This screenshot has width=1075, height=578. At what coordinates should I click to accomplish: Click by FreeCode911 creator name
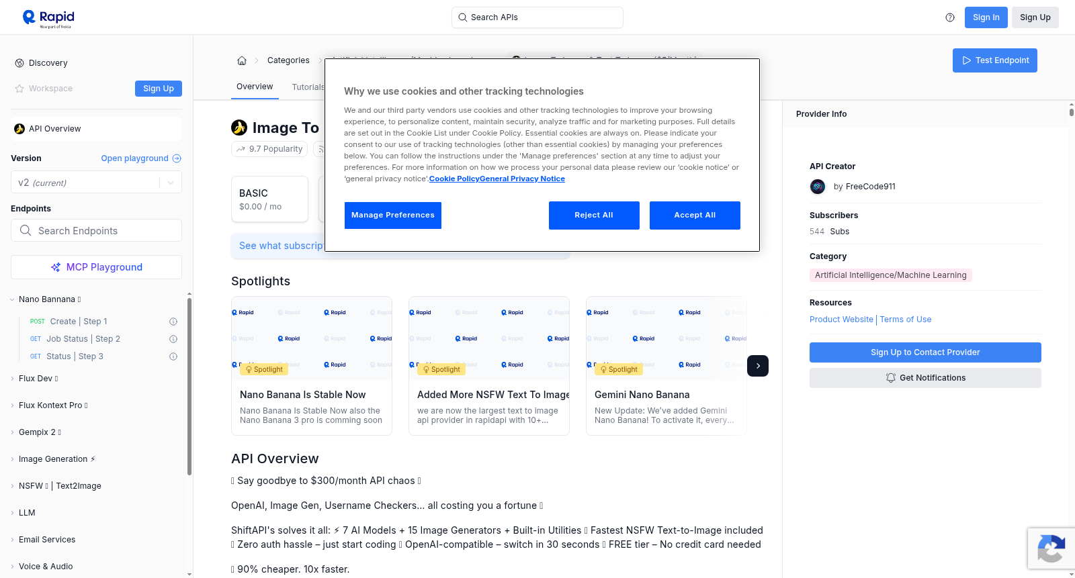[864, 187]
